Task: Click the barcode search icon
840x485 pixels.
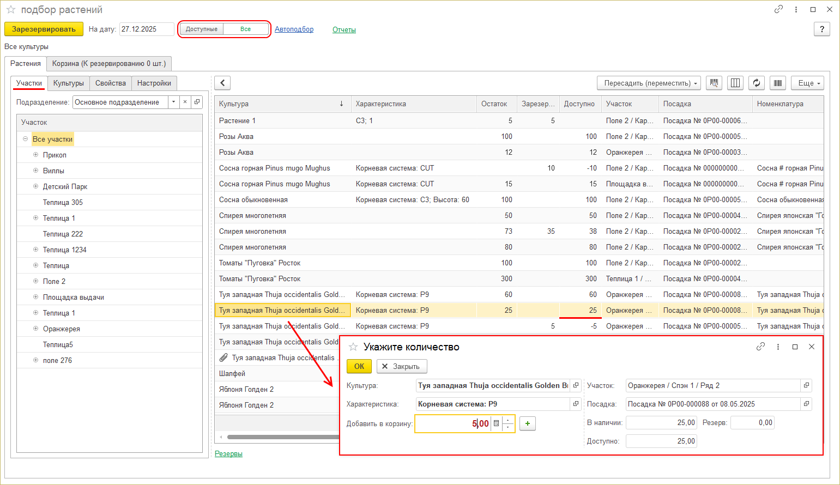Action: point(714,83)
